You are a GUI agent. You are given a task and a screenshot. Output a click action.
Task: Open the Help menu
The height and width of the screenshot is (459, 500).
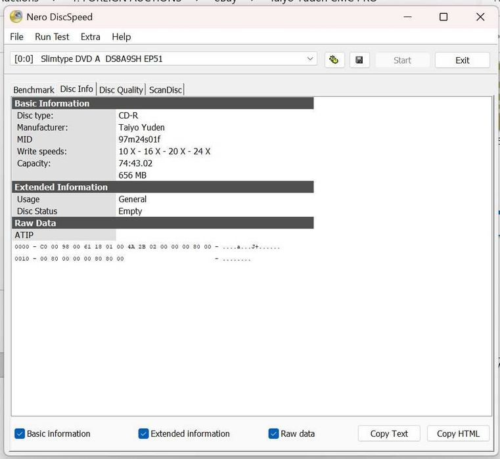[x=121, y=37]
